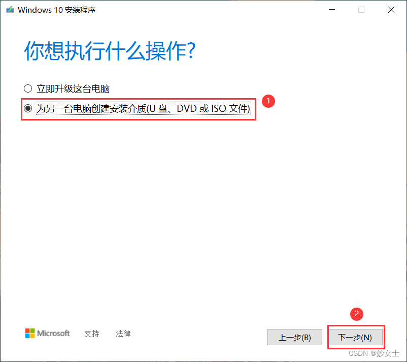Click the 为另一台电脑创建安装介质 option label text

tap(143, 108)
